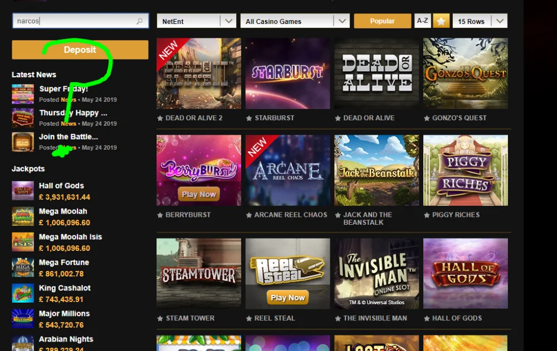
Task: Star the Dead or Alive game
Action: [338, 118]
